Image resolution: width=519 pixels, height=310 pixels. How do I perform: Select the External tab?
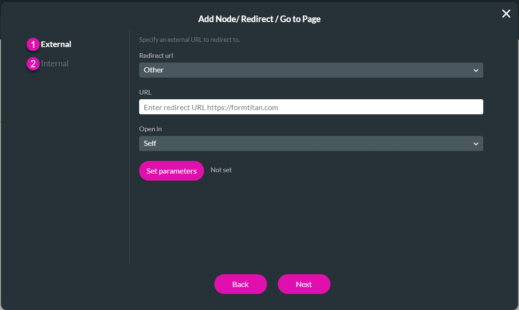(55, 44)
